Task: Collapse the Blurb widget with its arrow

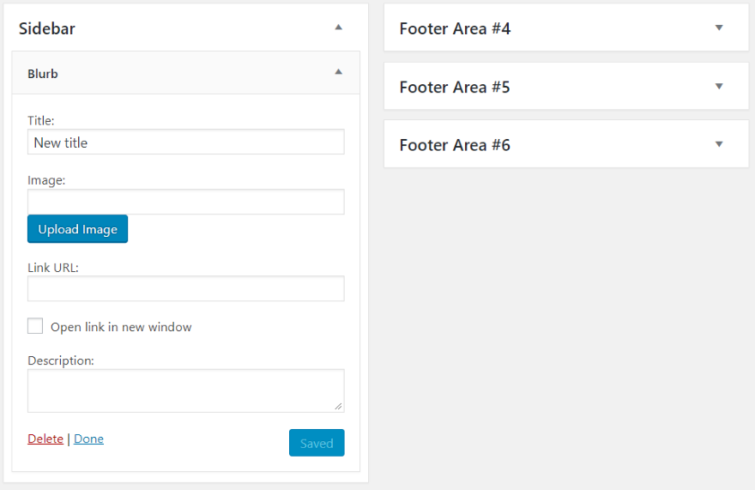Action: pyautogui.click(x=338, y=72)
